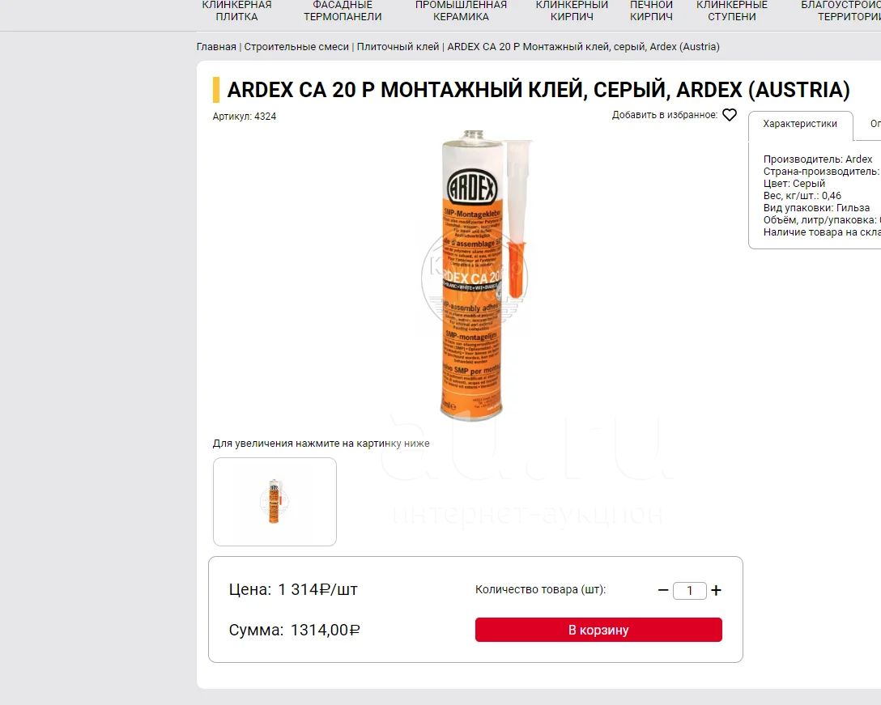
Task: Open Клинкерный кирпич menu item
Action: pos(572,11)
